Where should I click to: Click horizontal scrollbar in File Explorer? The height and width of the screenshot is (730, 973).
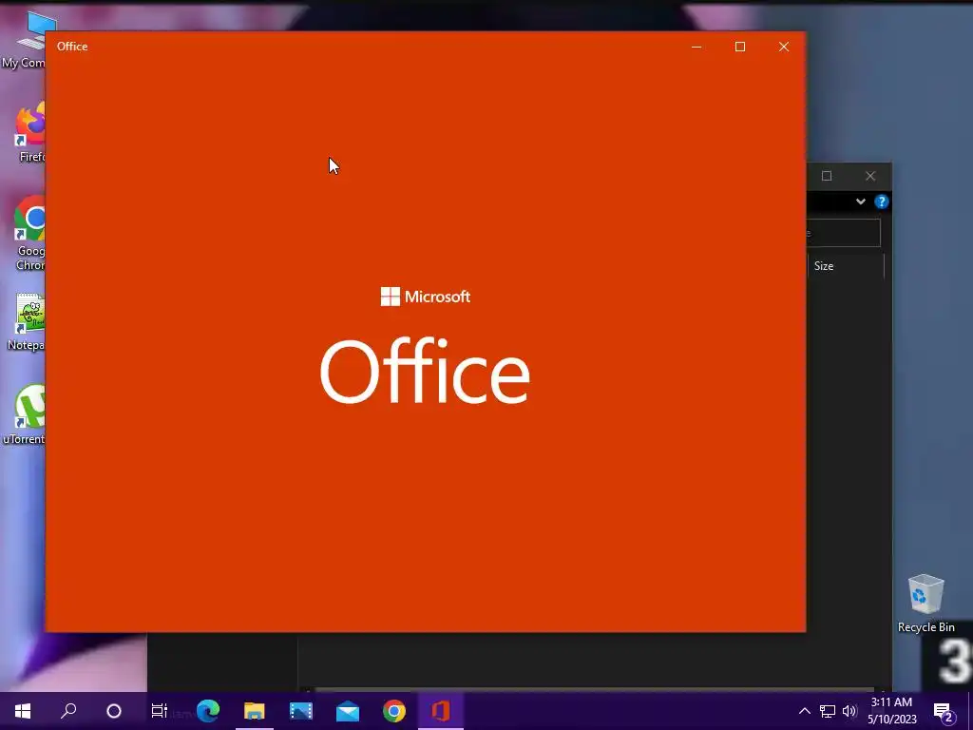coord(595,690)
